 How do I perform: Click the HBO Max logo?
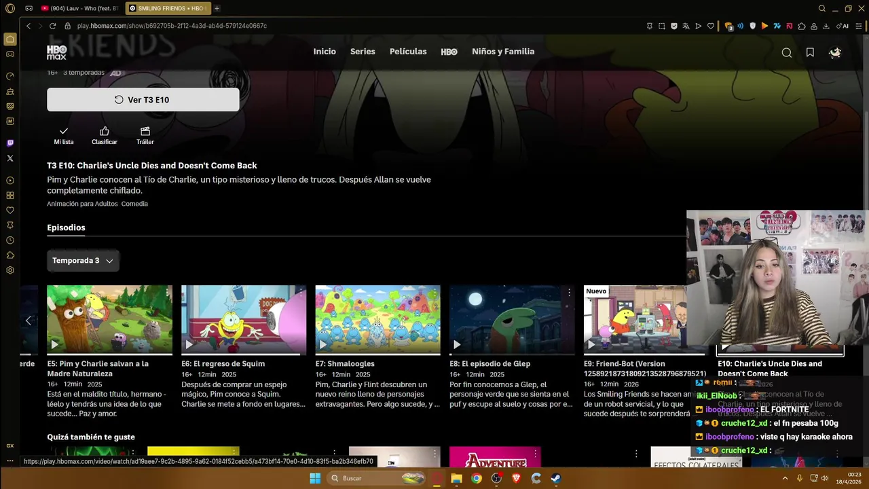tap(56, 52)
